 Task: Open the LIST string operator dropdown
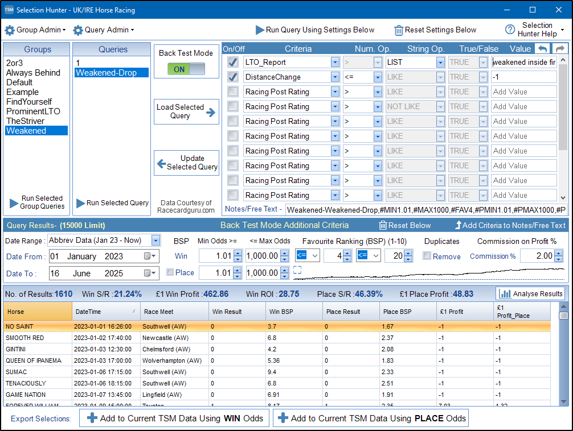pos(440,62)
